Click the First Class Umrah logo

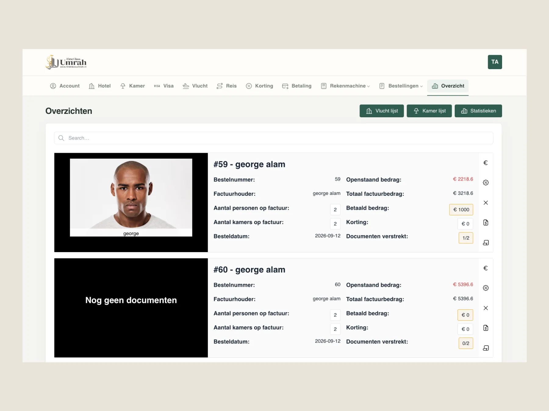click(66, 62)
